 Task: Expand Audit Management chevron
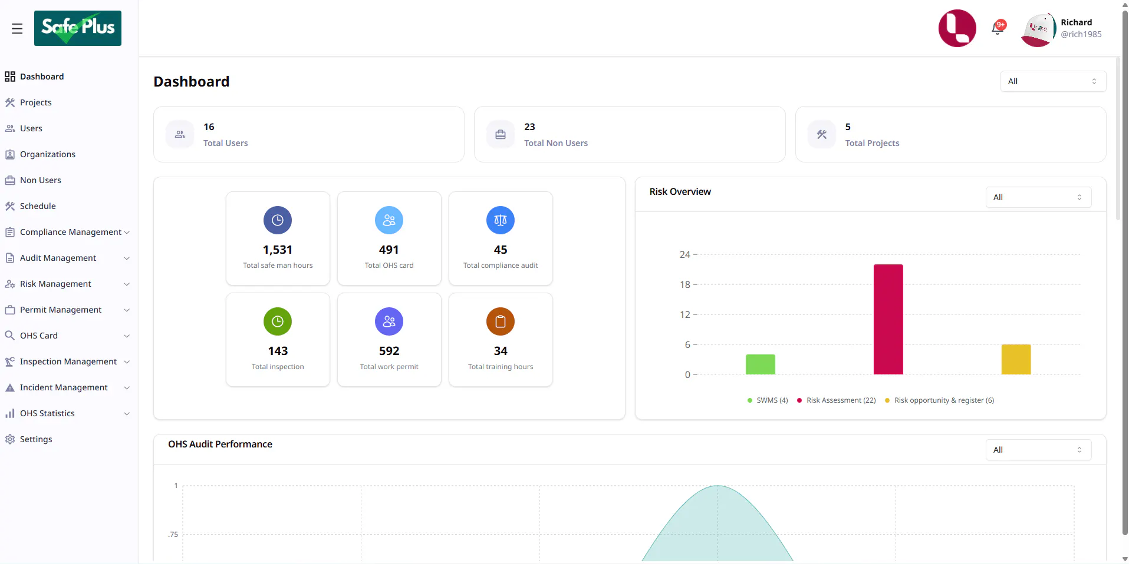127,258
